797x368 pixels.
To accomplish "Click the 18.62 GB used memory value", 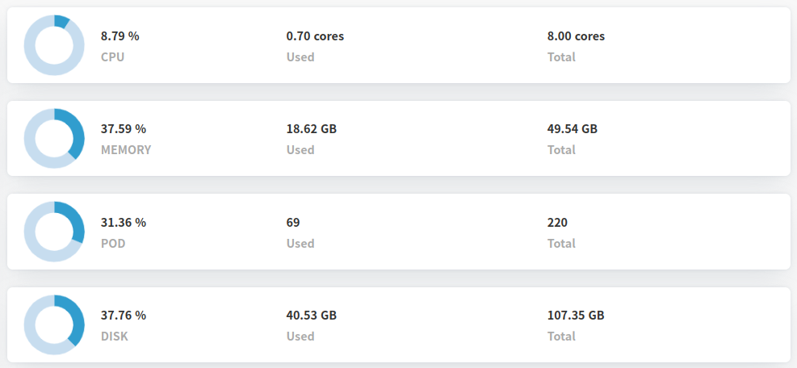I will point(312,129).
